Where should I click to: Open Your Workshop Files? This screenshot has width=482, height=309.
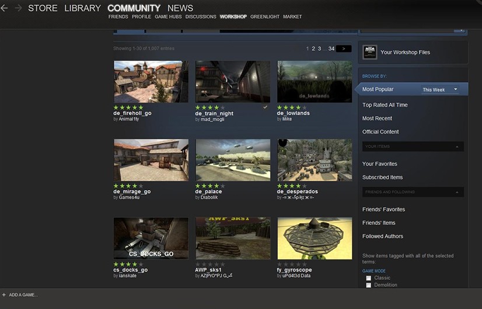405,52
